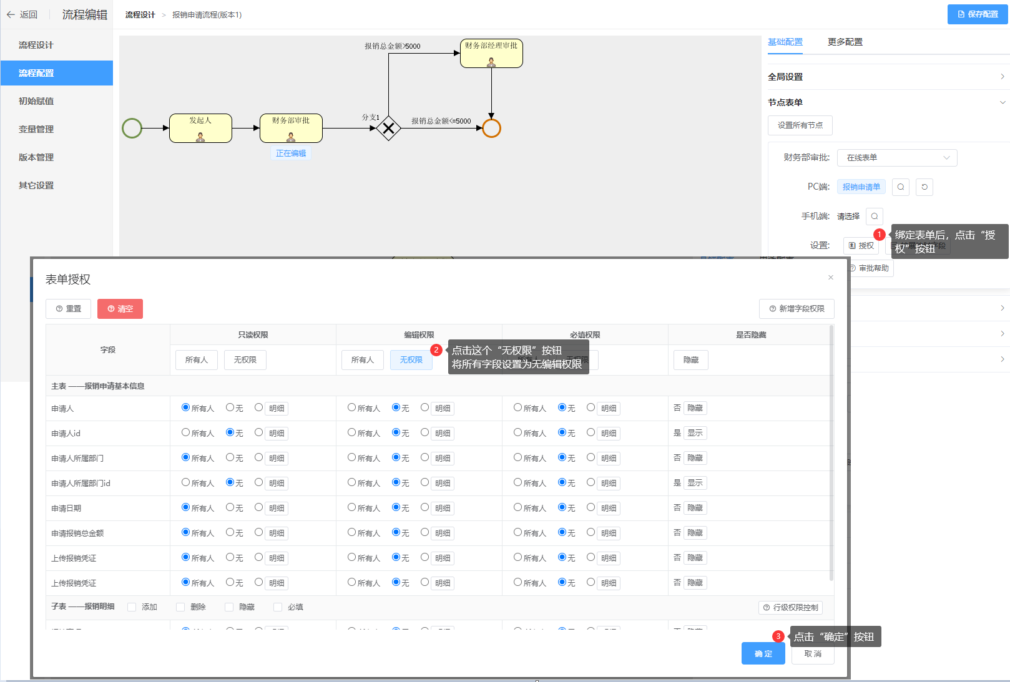Click the 新增字段权限 button
This screenshot has height=682, width=1010.
pos(797,309)
